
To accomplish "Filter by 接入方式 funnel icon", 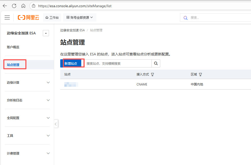I will (x=153, y=74).
